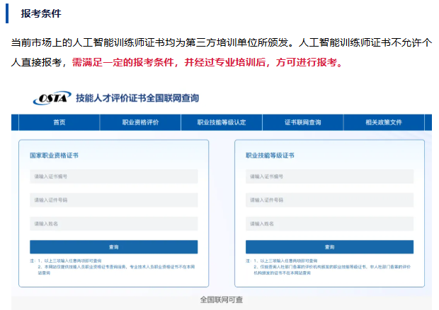Screen dimensions: 439x310
Task: Go to the 证书联网查询 tab
Action: click(x=303, y=123)
